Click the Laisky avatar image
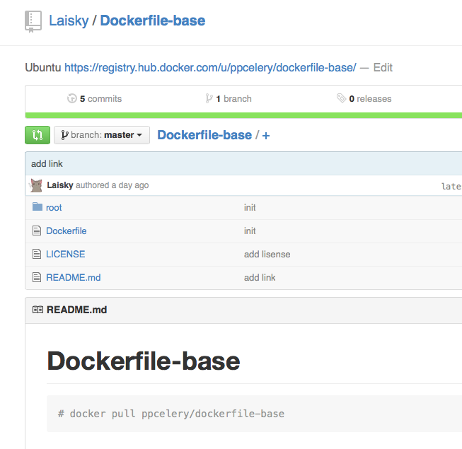The height and width of the screenshot is (449, 462). tap(37, 186)
